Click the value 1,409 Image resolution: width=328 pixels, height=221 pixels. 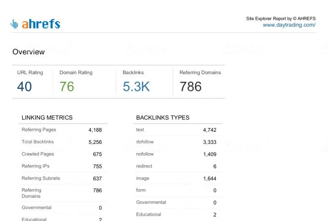(210, 154)
